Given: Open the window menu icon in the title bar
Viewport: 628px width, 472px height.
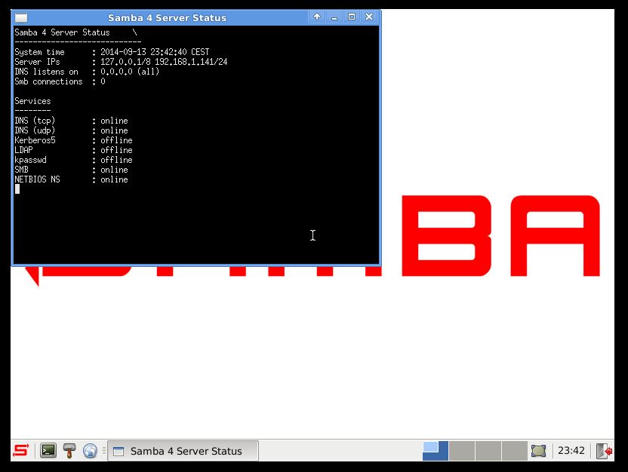Looking at the screenshot, I should point(21,17).
